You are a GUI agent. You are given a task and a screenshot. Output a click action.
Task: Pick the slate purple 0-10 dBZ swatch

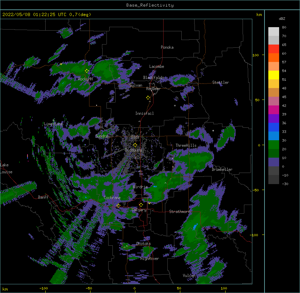[274, 162]
